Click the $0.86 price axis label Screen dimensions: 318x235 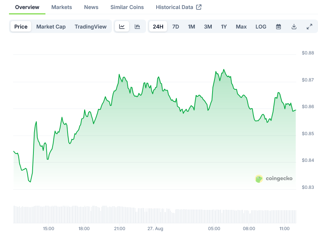[x=308, y=107]
